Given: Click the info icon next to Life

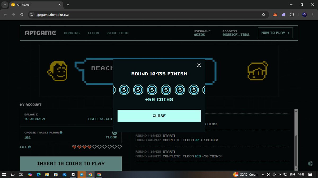Looking at the screenshot, I should [x=29, y=147].
